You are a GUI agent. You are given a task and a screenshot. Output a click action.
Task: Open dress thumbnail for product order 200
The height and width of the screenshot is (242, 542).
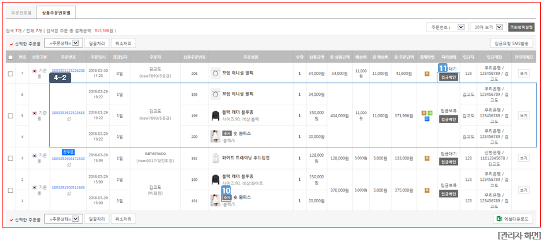point(216,137)
